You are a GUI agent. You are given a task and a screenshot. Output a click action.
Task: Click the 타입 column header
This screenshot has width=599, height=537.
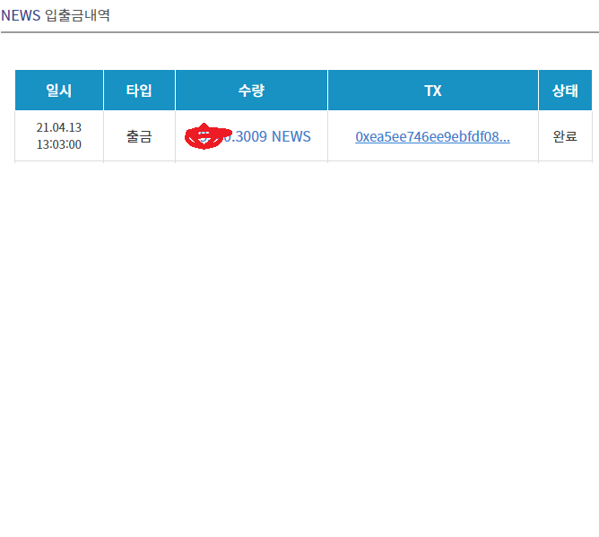coord(139,91)
